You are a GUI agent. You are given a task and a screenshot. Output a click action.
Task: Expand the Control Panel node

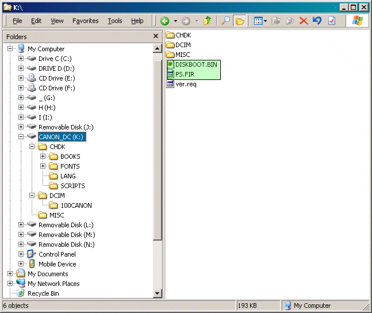click(x=21, y=254)
